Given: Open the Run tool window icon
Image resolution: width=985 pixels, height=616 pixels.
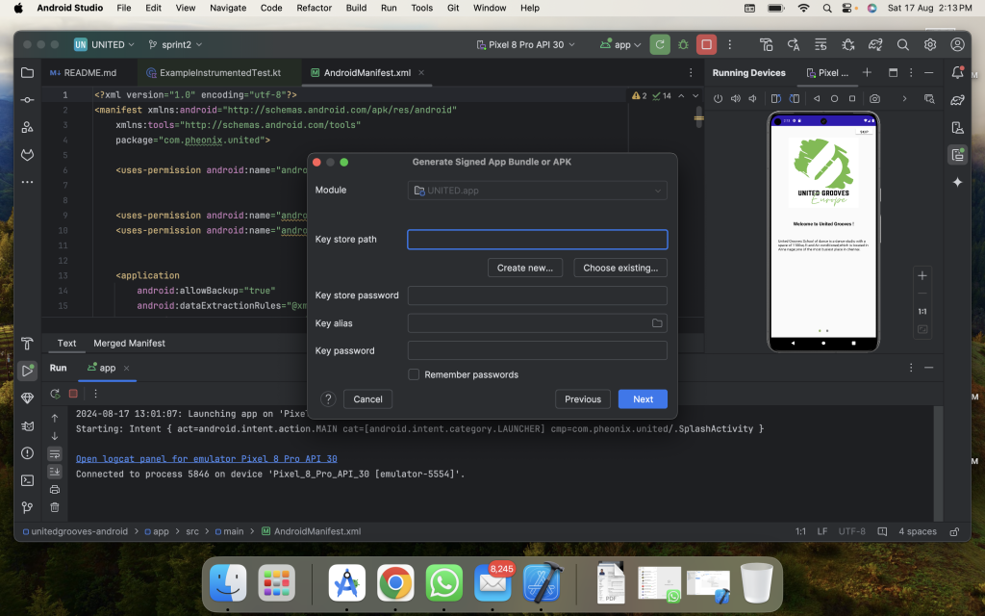Looking at the screenshot, I should (x=27, y=371).
